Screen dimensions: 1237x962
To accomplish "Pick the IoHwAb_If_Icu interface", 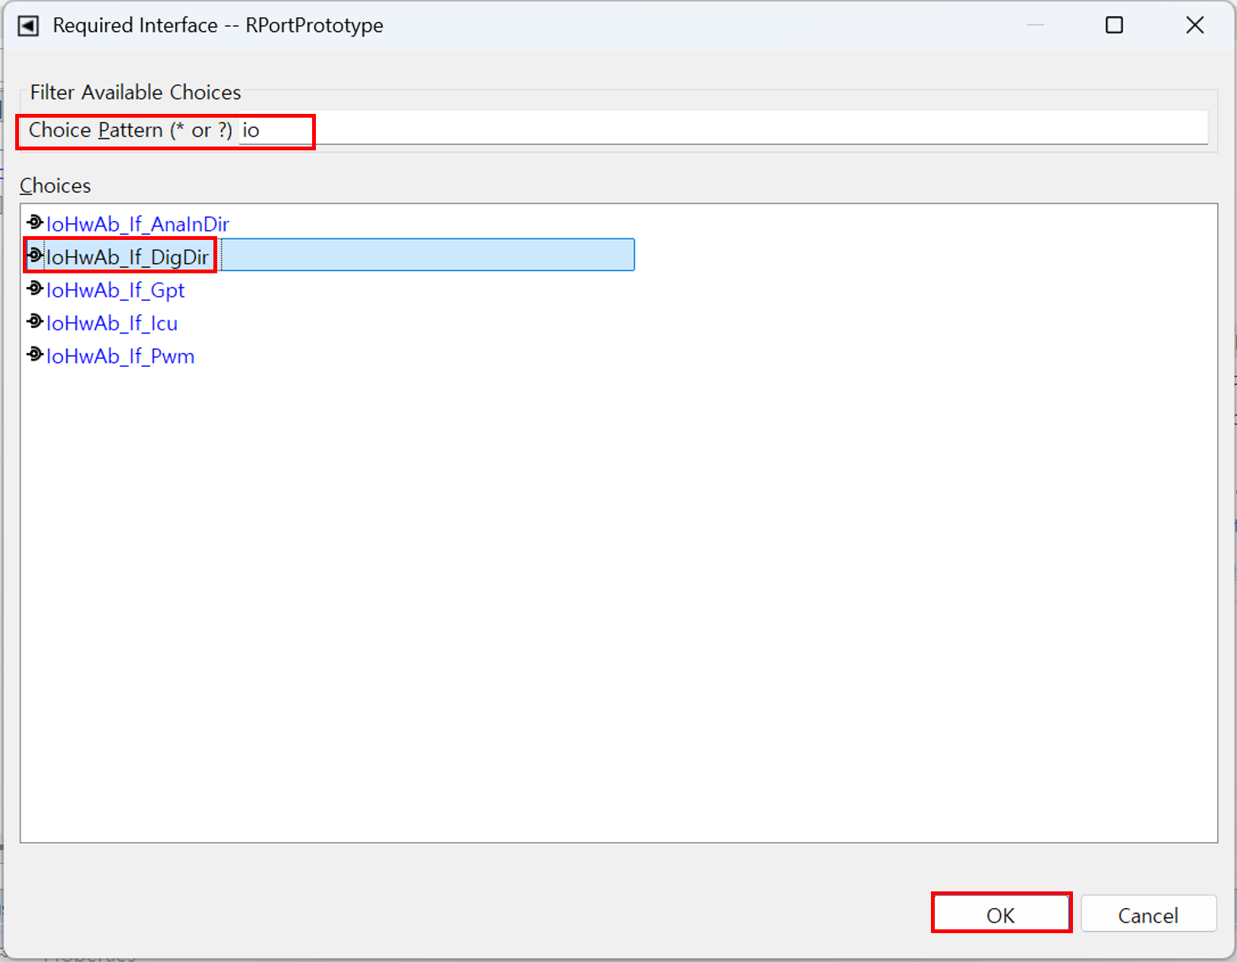I will pyautogui.click(x=112, y=323).
